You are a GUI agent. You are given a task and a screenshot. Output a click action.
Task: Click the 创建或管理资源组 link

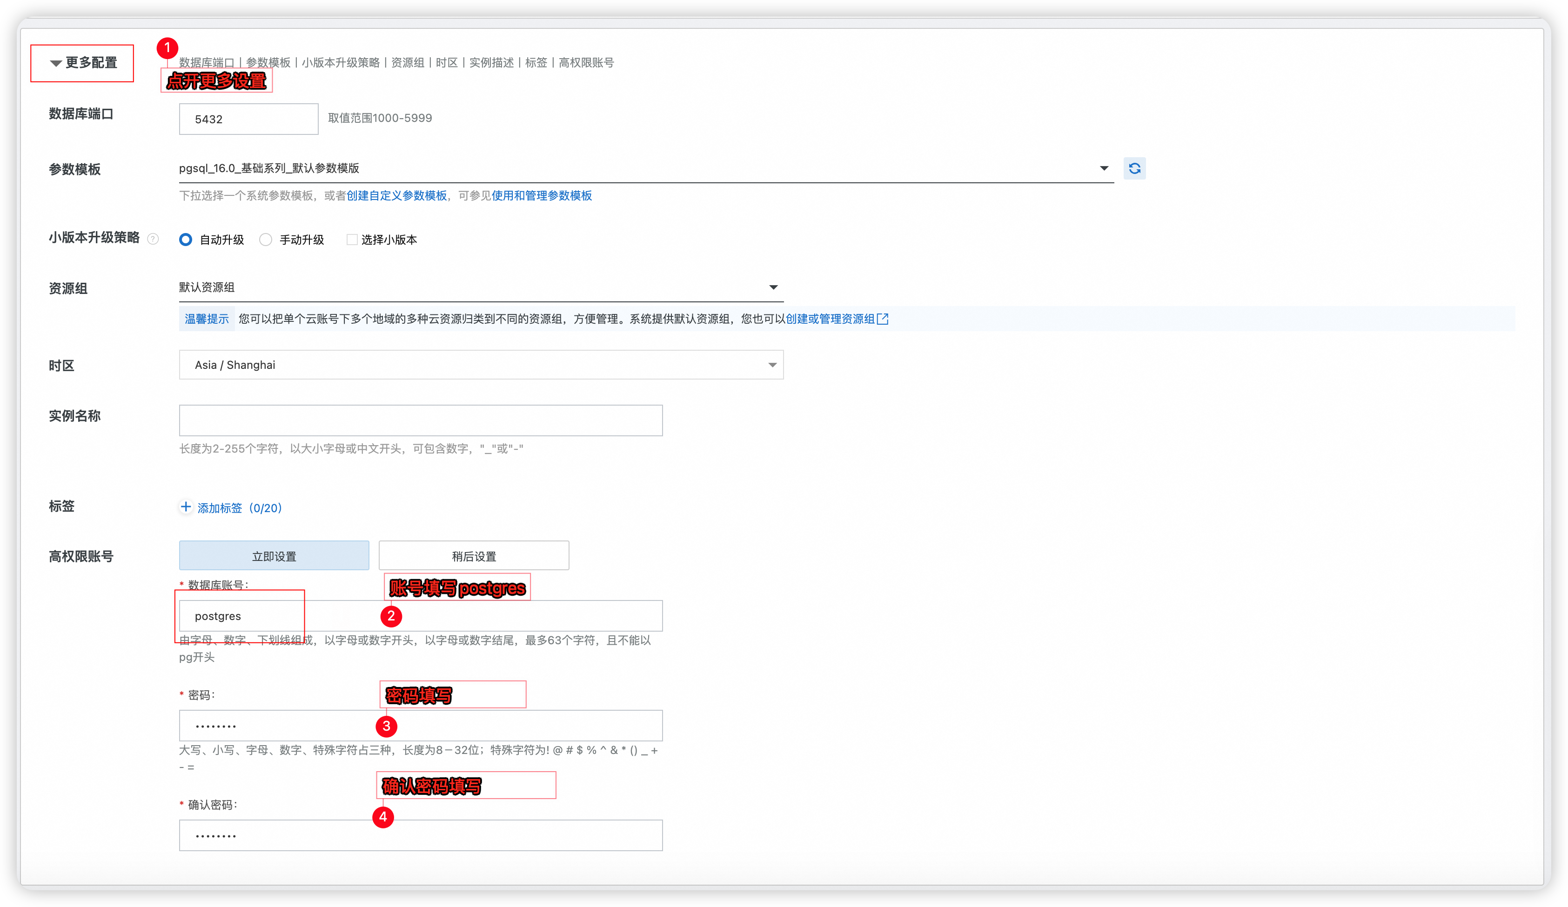tap(830, 319)
